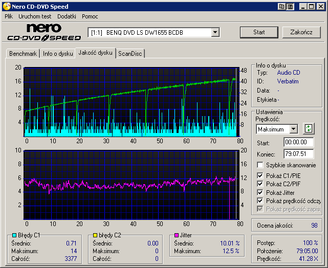
Task: Switch to the Info o dysku tab
Action: coord(58,54)
